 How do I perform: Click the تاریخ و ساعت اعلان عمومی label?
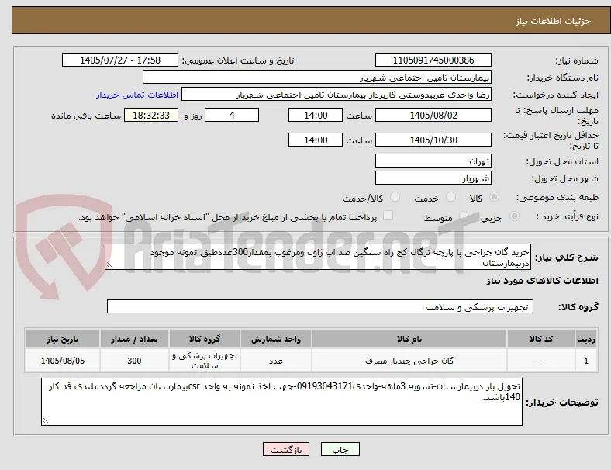click(238, 60)
